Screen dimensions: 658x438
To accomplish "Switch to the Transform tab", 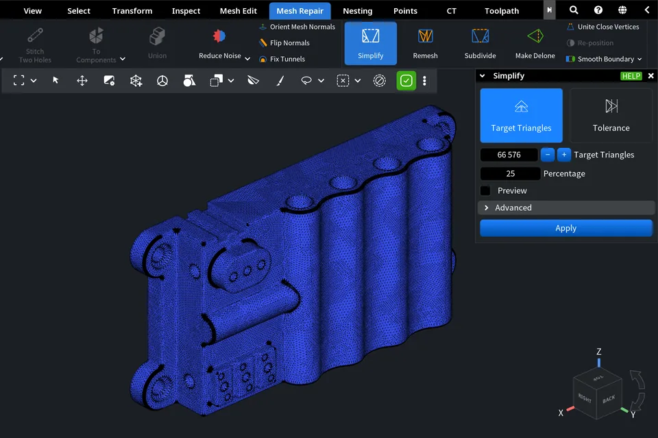I will point(132,11).
